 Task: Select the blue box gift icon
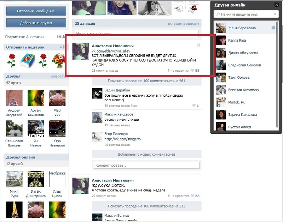tap(28, 61)
